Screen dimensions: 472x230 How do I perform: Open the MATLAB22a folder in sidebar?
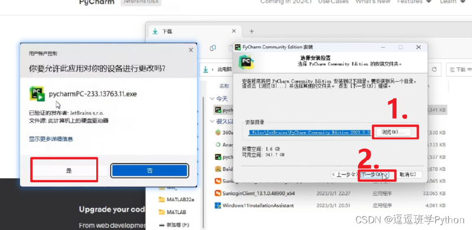coord(177,199)
